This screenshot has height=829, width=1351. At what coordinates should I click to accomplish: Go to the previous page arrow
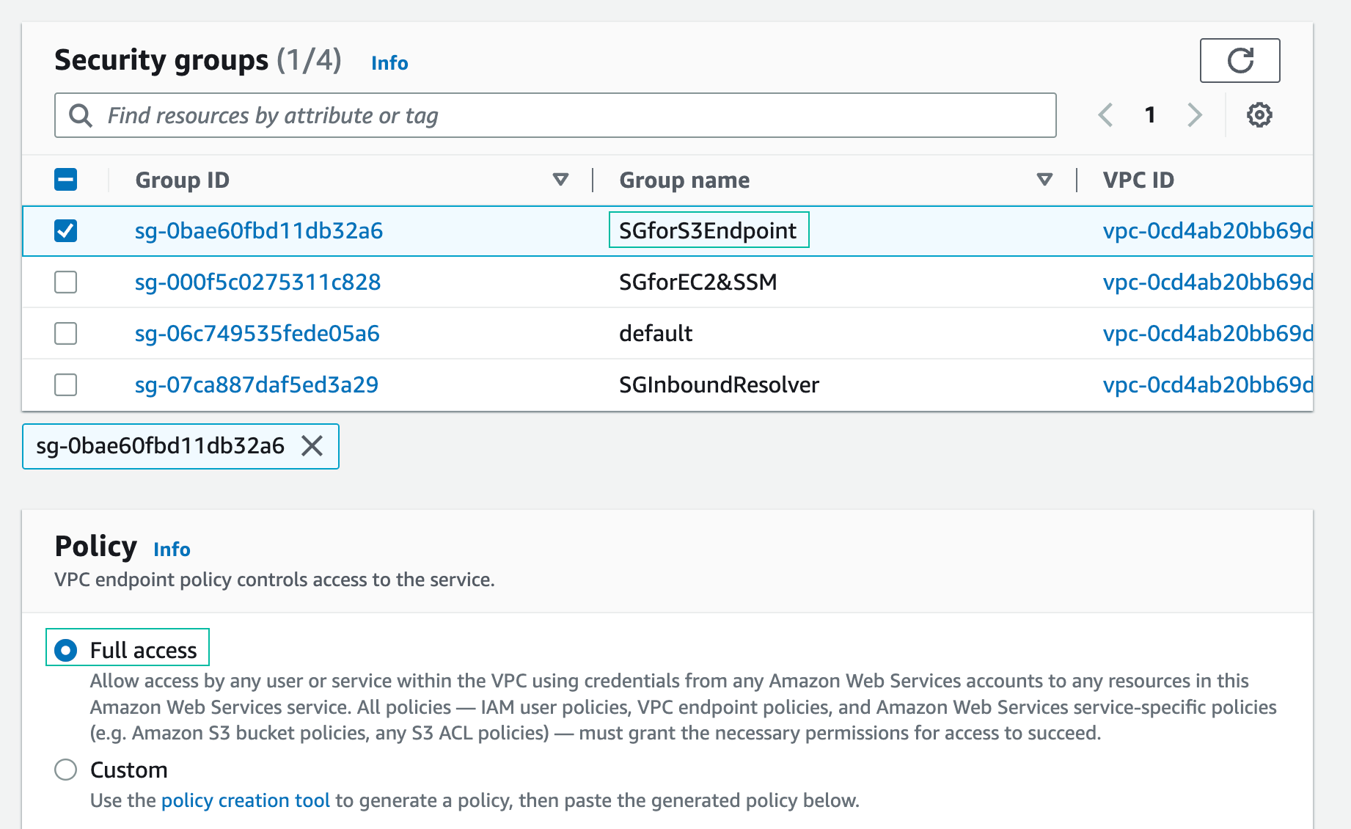pyautogui.click(x=1105, y=115)
